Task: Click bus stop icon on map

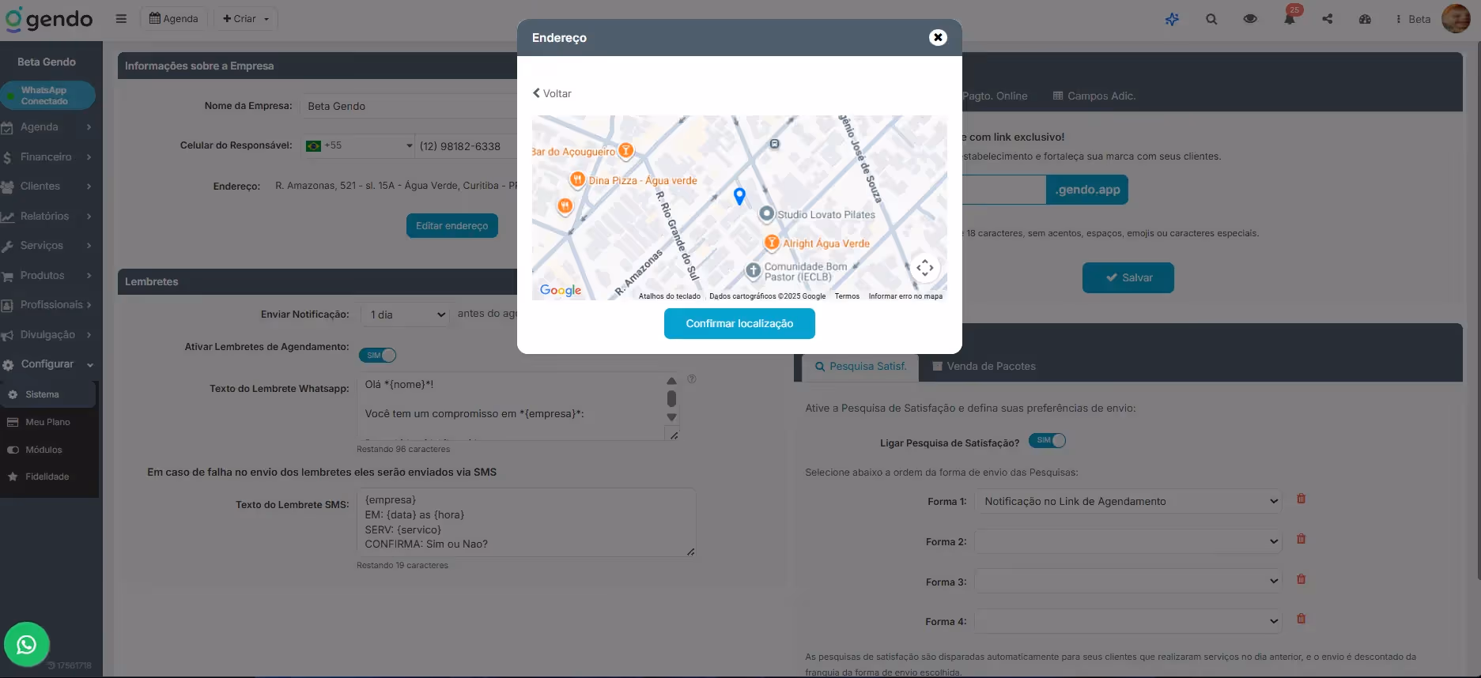Action: (775, 144)
